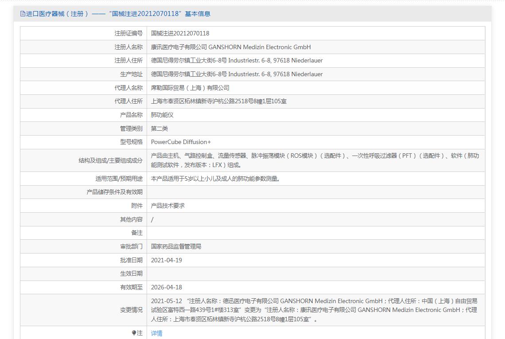The width and height of the screenshot is (505, 339).
Task: Select model PowerCube Diffusion+
Action: [181, 142]
